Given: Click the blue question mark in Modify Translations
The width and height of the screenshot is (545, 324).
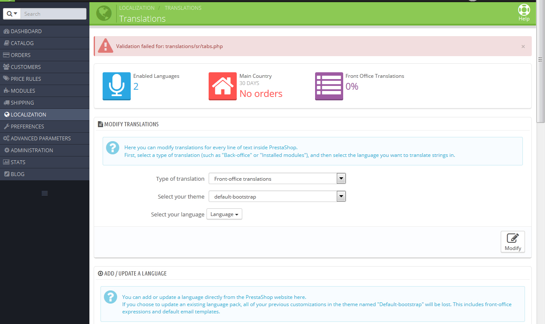Looking at the screenshot, I should click(112, 148).
